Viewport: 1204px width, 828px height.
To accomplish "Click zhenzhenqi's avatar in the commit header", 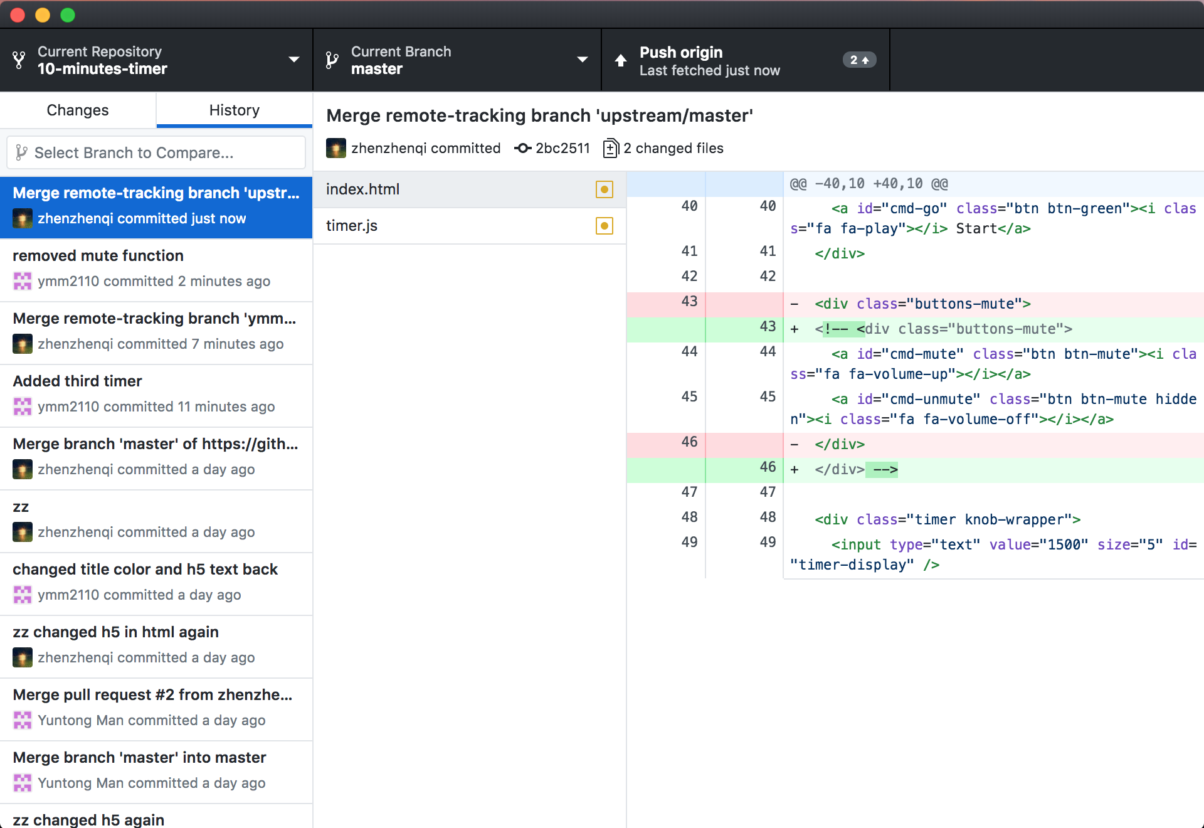I will pos(336,149).
